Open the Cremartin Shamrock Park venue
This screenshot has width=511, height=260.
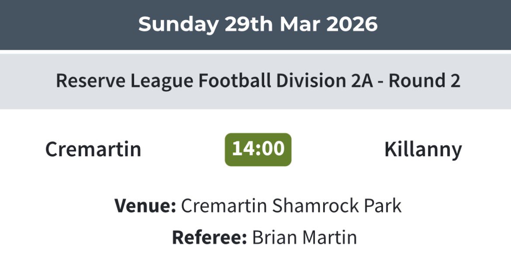click(291, 205)
